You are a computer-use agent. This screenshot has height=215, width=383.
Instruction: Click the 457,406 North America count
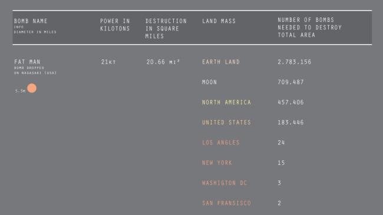click(290, 102)
